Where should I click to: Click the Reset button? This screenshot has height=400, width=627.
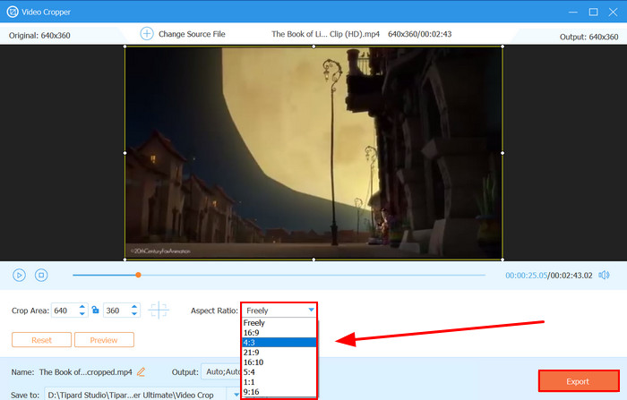coord(41,340)
